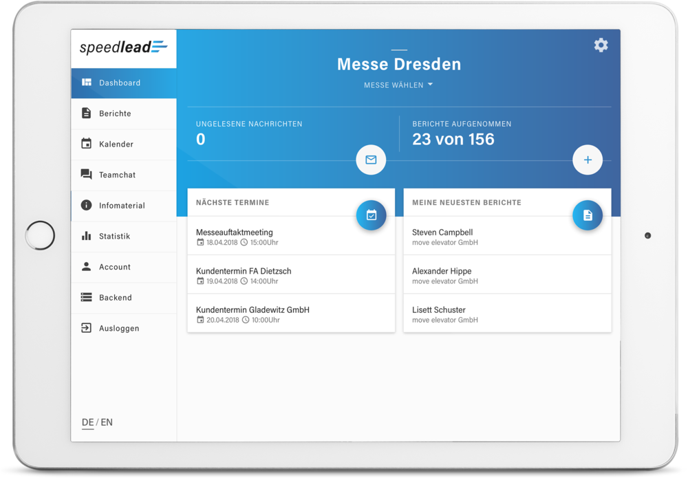Viewport: 688px width, 478px height.
Task: Click the Dashboard grid icon in sidebar
Action: (87, 83)
